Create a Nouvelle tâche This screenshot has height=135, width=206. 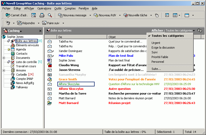(135, 15)
